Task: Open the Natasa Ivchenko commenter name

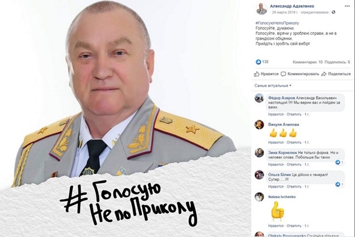Action: pos(282,197)
